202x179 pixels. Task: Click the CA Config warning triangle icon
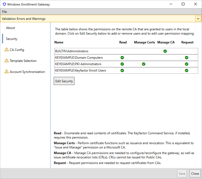[6, 50]
